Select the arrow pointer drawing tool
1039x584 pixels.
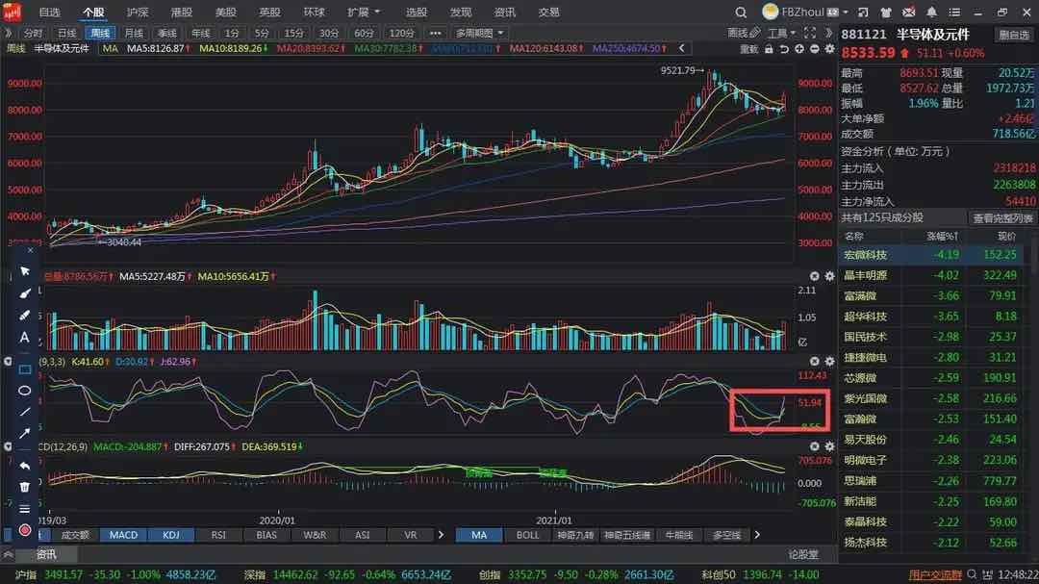pos(24,271)
